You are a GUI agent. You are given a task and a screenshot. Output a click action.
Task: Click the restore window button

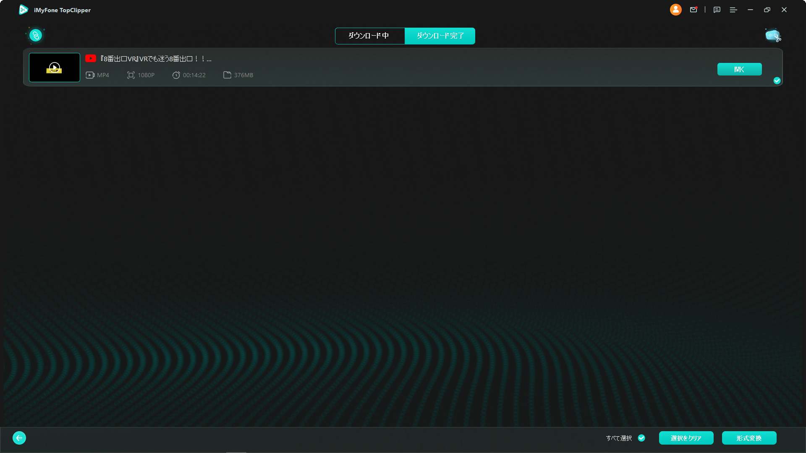coord(767,10)
